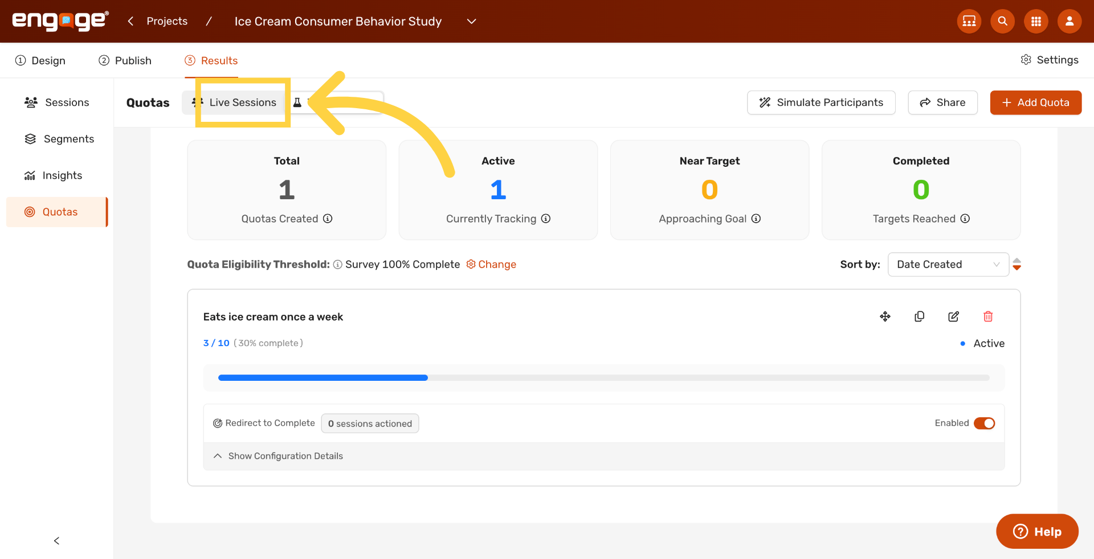Expand Show Configuration Details
Image resolution: width=1094 pixels, height=559 pixels.
coord(278,456)
